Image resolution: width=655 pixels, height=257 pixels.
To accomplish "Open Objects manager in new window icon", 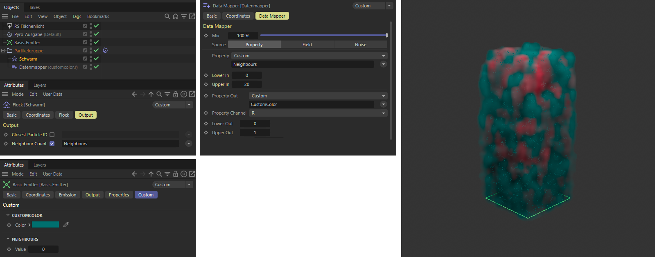I will coord(192,16).
